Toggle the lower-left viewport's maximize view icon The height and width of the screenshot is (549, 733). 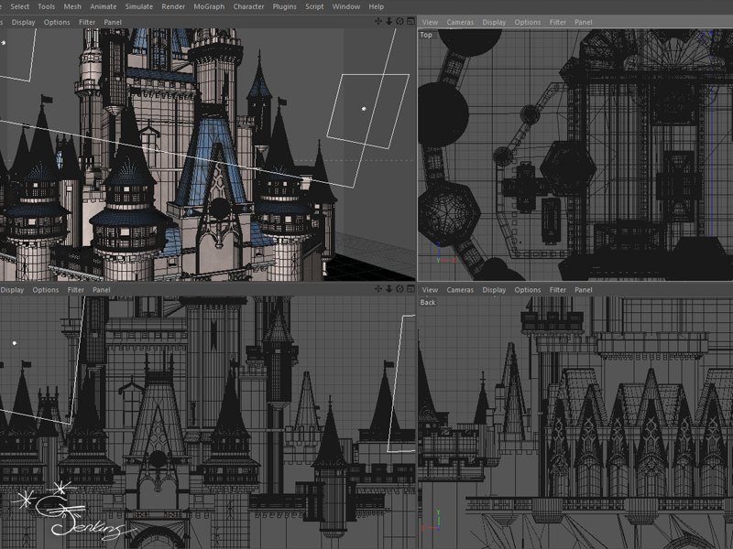tap(410, 289)
